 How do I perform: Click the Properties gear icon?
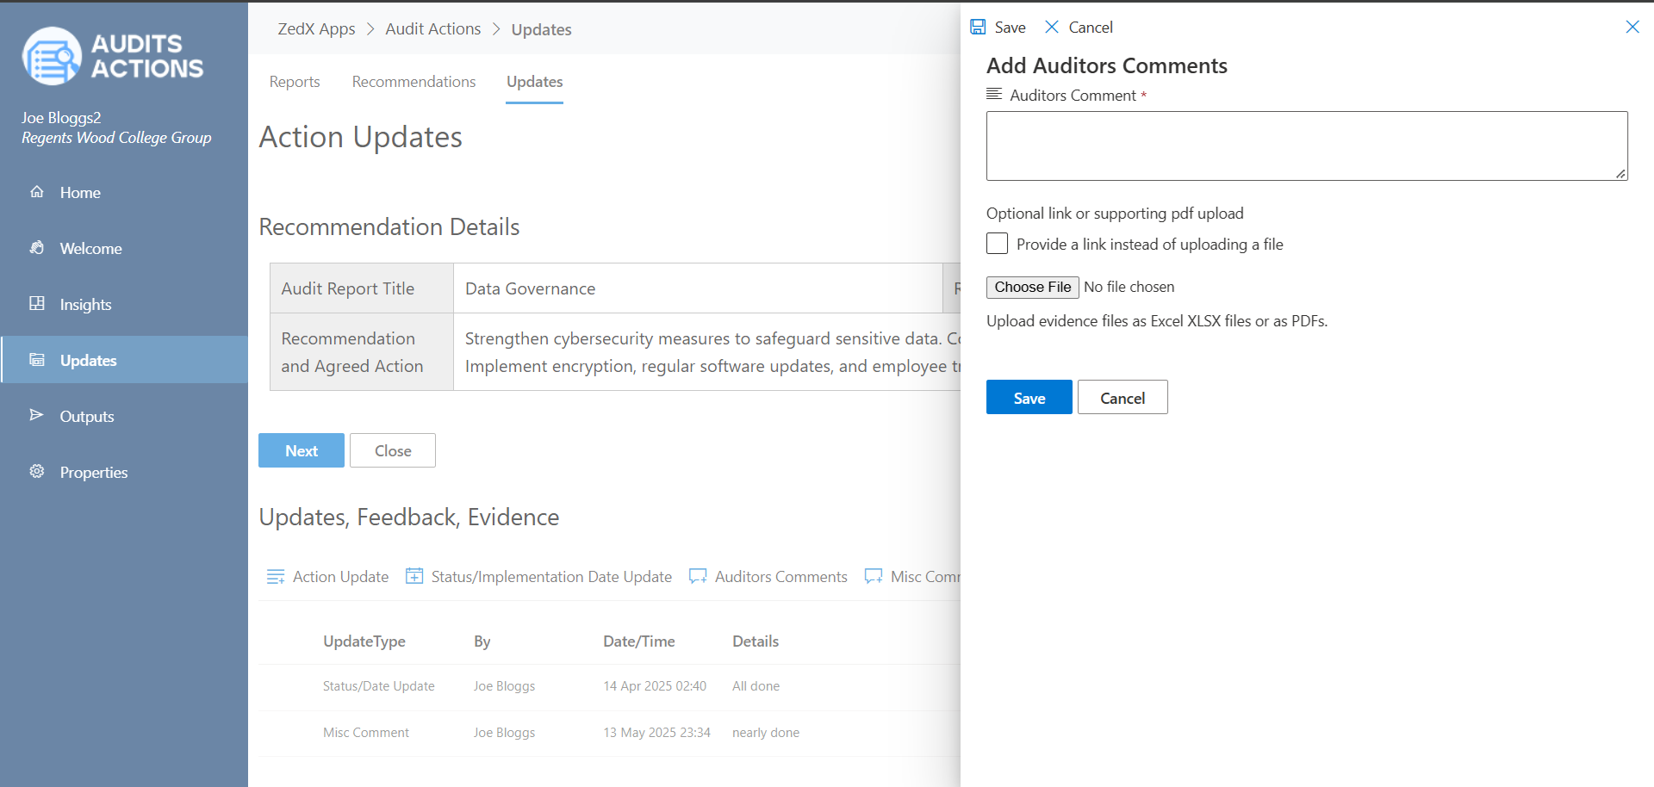(x=37, y=471)
